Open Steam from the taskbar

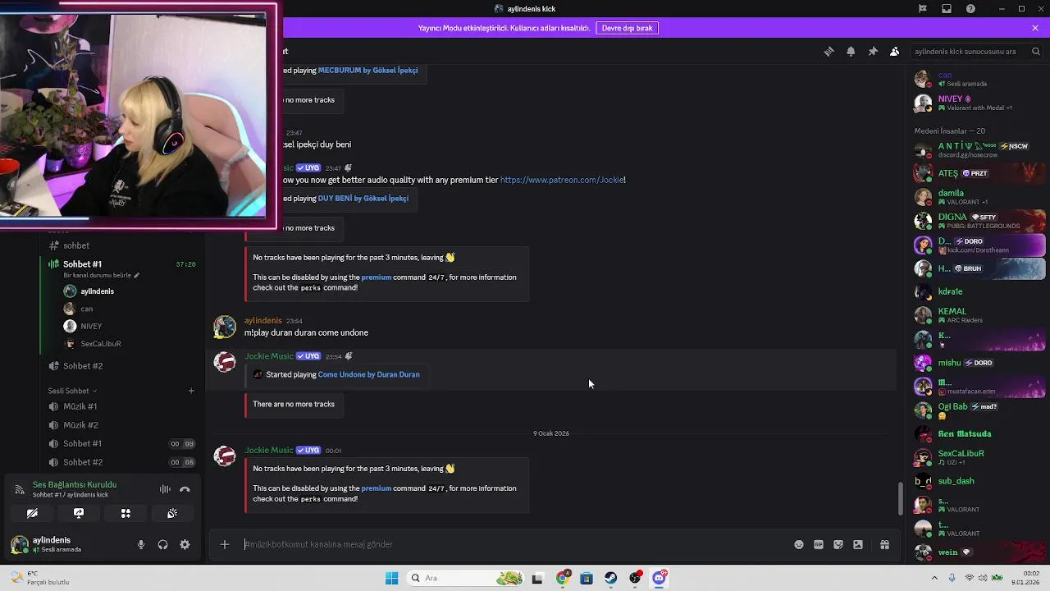pos(611,578)
